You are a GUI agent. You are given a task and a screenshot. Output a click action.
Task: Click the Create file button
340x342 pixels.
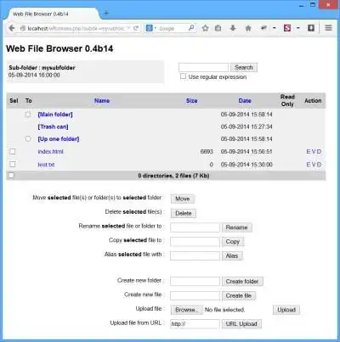click(x=239, y=295)
